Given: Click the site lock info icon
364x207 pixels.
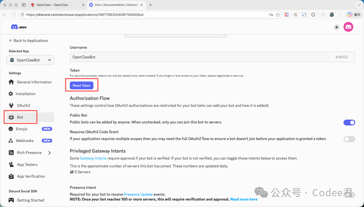Looking at the screenshot, I should [x=22, y=14].
